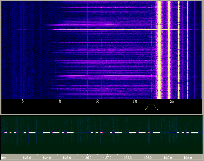Click the long Morse dash above 1:24.0
204x161 pixels.
(x=47, y=133)
